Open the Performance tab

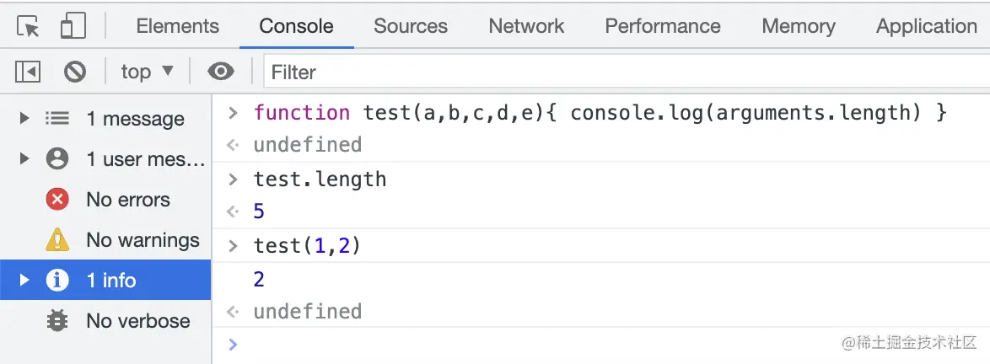663,26
